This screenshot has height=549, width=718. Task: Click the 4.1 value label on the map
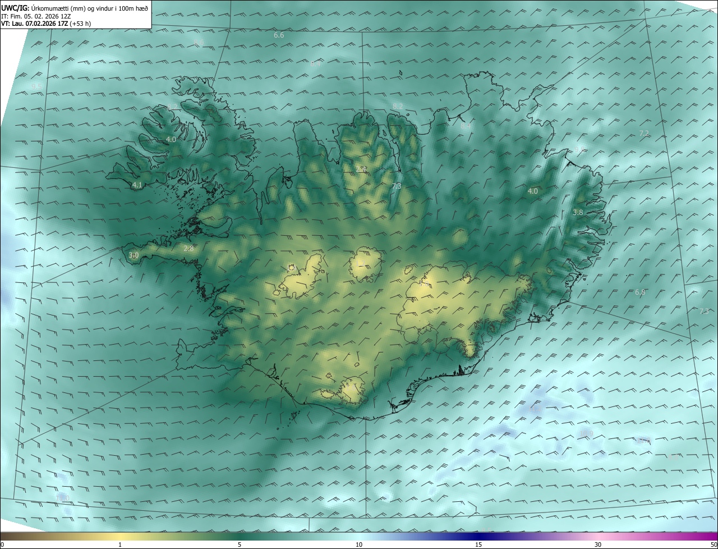pos(137,185)
